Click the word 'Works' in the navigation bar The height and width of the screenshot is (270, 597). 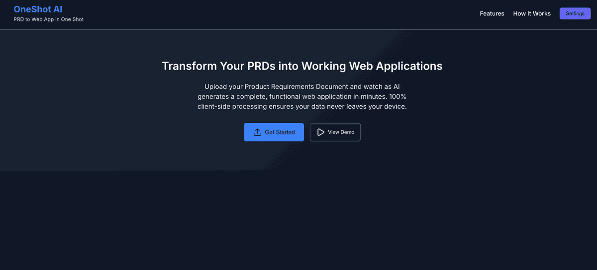tap(541, 14)
